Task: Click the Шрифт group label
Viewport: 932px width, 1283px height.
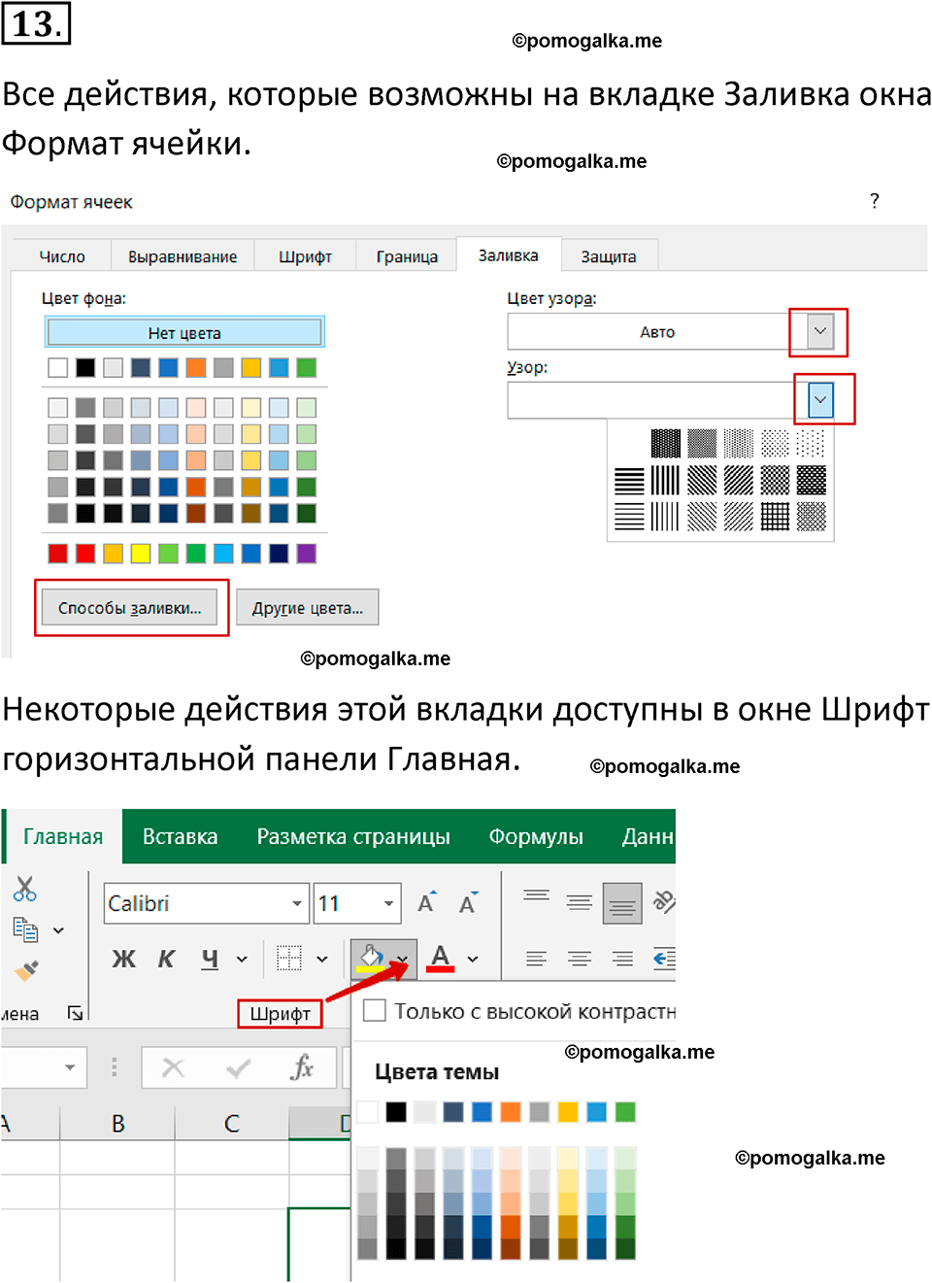Action: tap(280, 1014)
